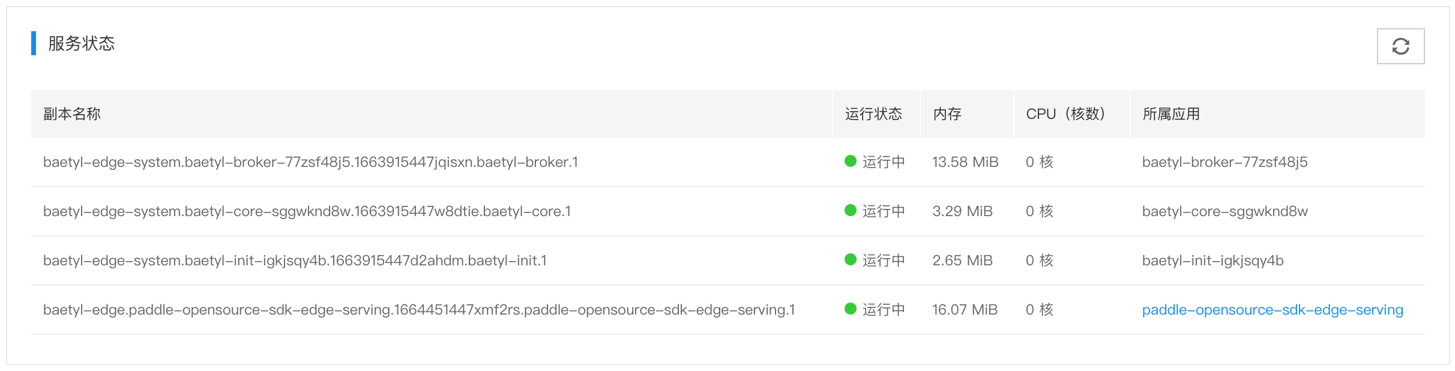The width and height of the screenshot is (1455, 371).
Task: Click the paddle-opensource-sdk-edge-serving.1 replica name
Action: (419, 310)
